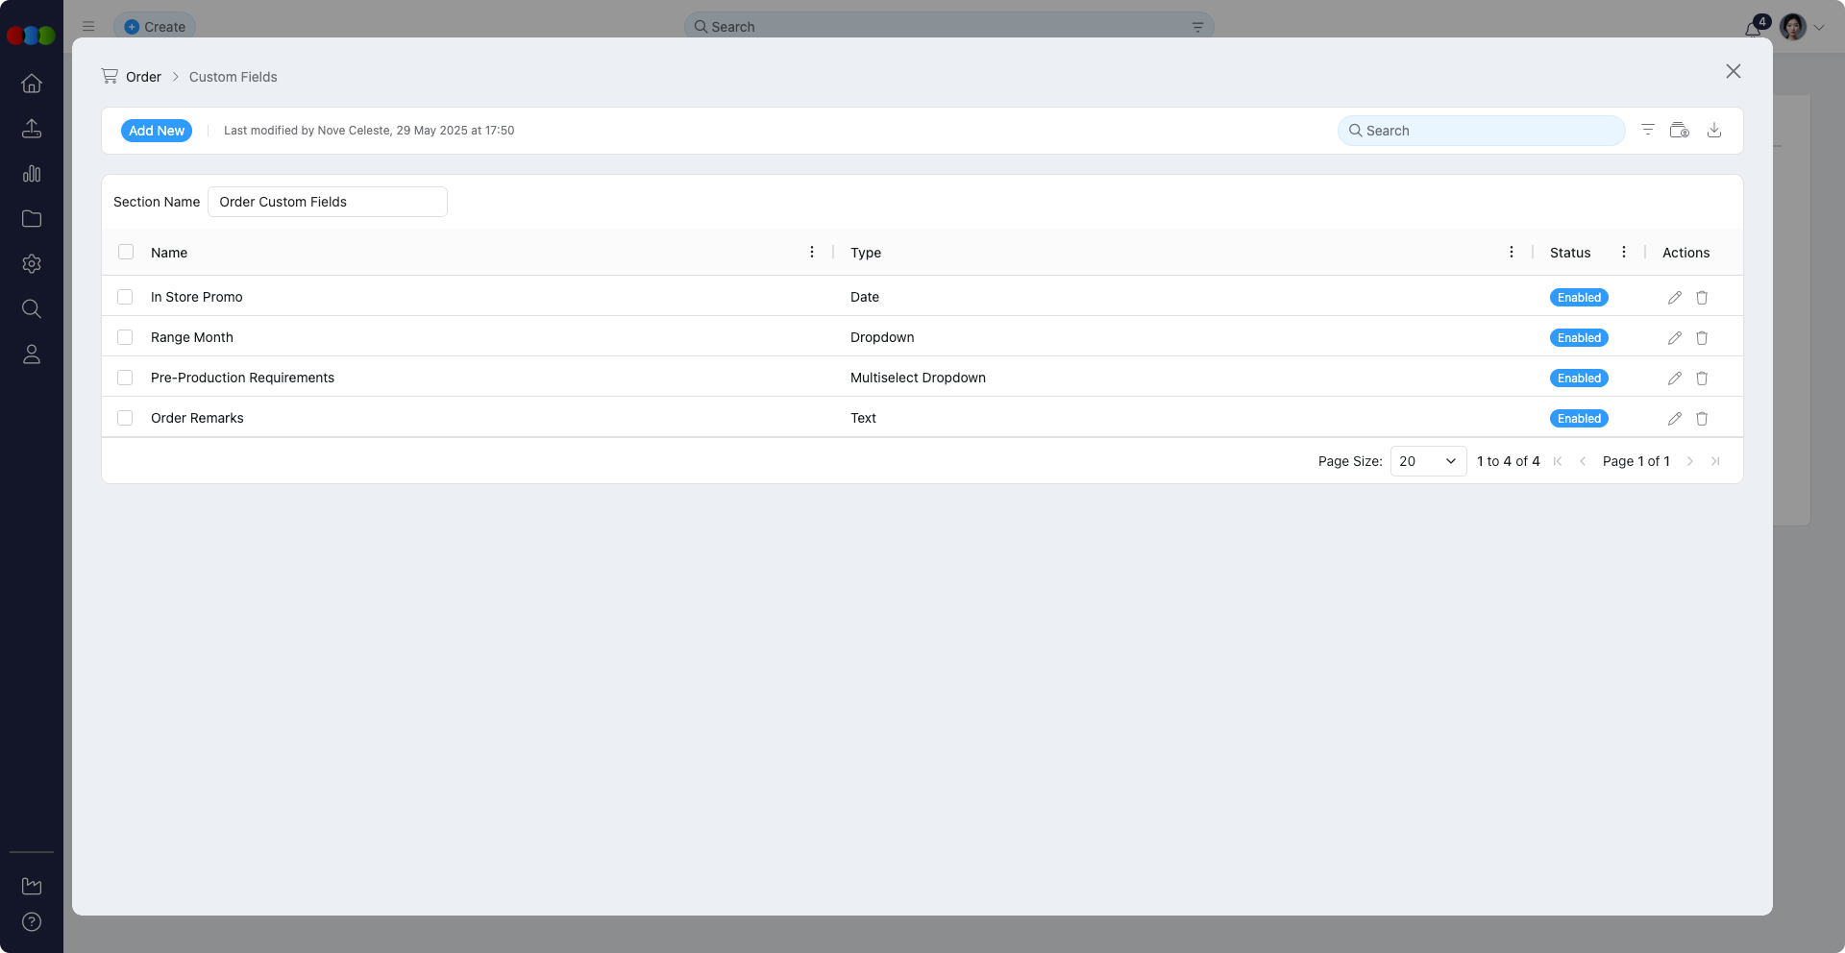Click the Order breadcrumb link
This screenshot has width=1845, height=953.
[143, 77]
